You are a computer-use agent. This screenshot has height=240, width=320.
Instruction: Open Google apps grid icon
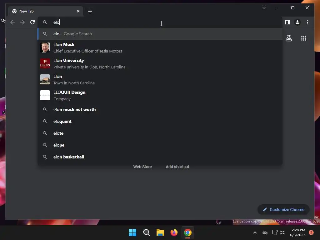coord(304,38)
